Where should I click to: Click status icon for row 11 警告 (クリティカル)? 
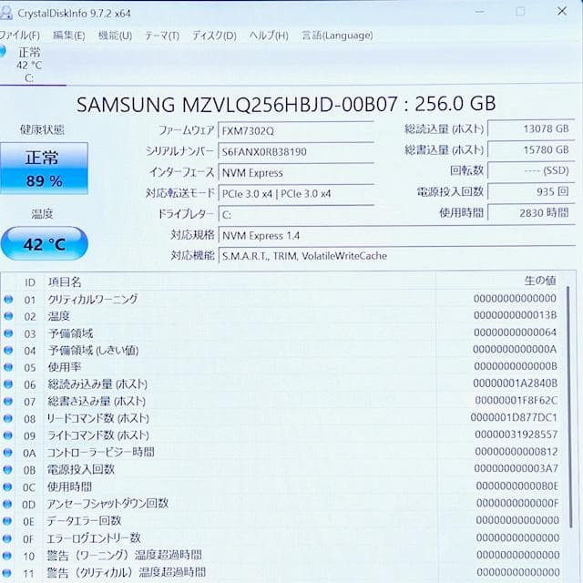pos(7,573)
